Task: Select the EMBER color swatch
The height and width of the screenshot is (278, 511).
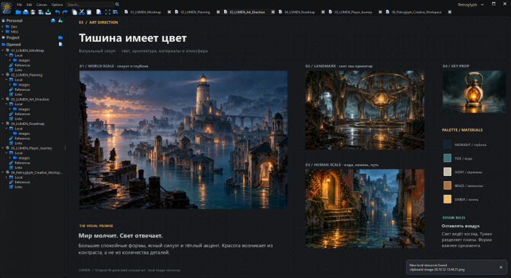Action: coord(447,200)
